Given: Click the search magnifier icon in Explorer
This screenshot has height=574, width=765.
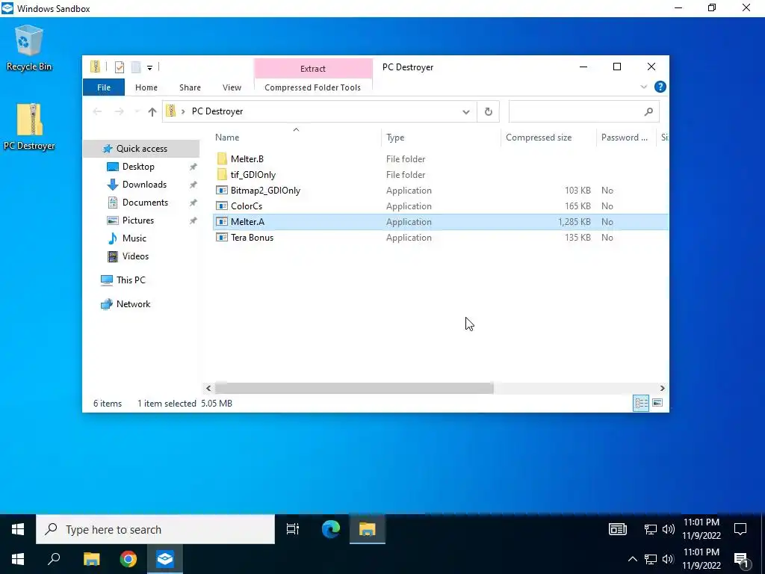Looking at the screenshot, I should [x=648, y=112].
